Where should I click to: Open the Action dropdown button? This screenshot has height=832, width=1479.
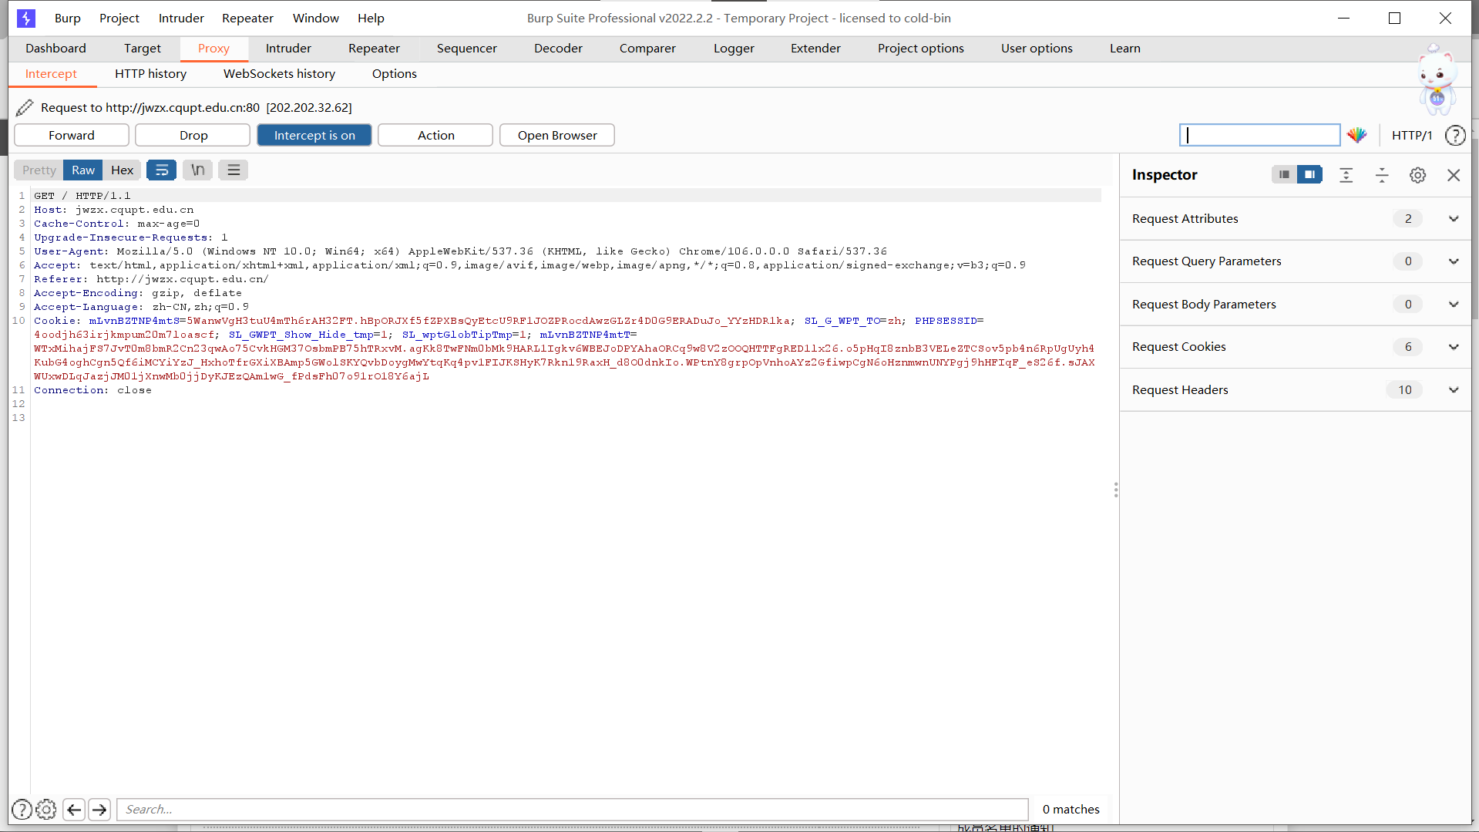435,135
